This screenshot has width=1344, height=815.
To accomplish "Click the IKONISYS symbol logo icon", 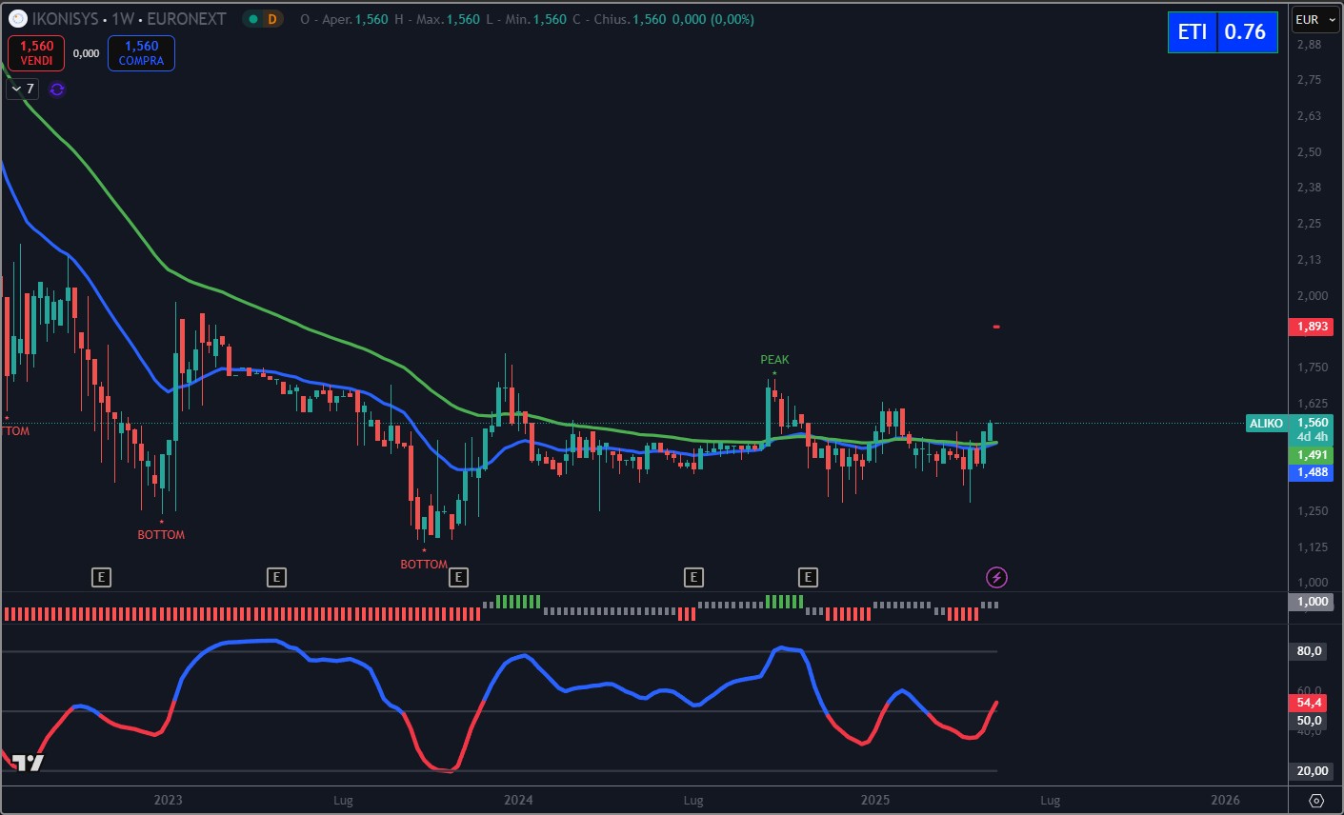I will click(17, 19).
